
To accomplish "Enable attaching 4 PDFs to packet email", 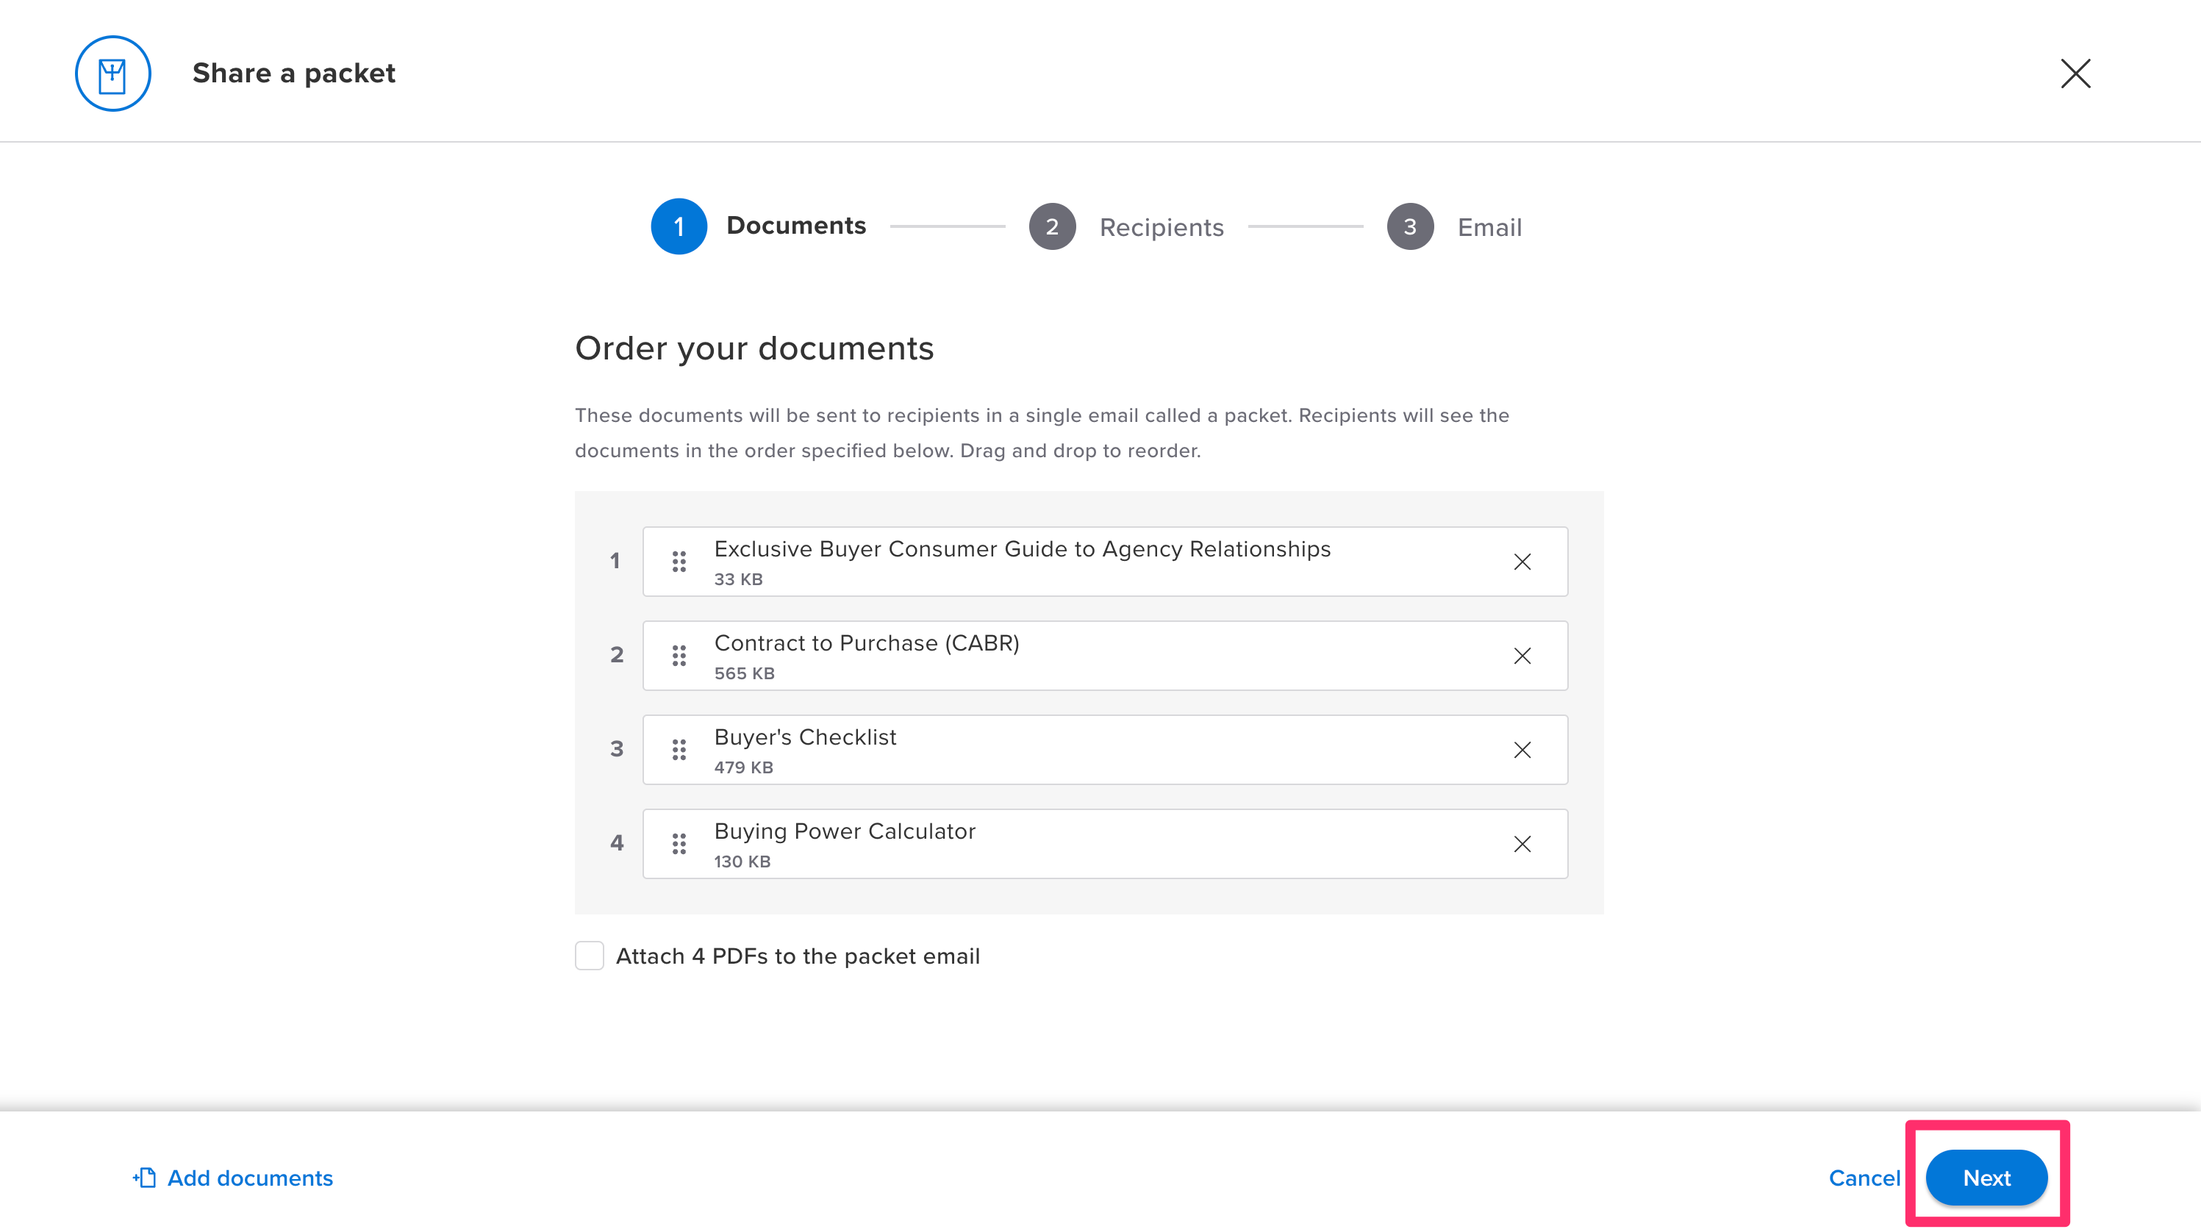I will coord(590,956).
